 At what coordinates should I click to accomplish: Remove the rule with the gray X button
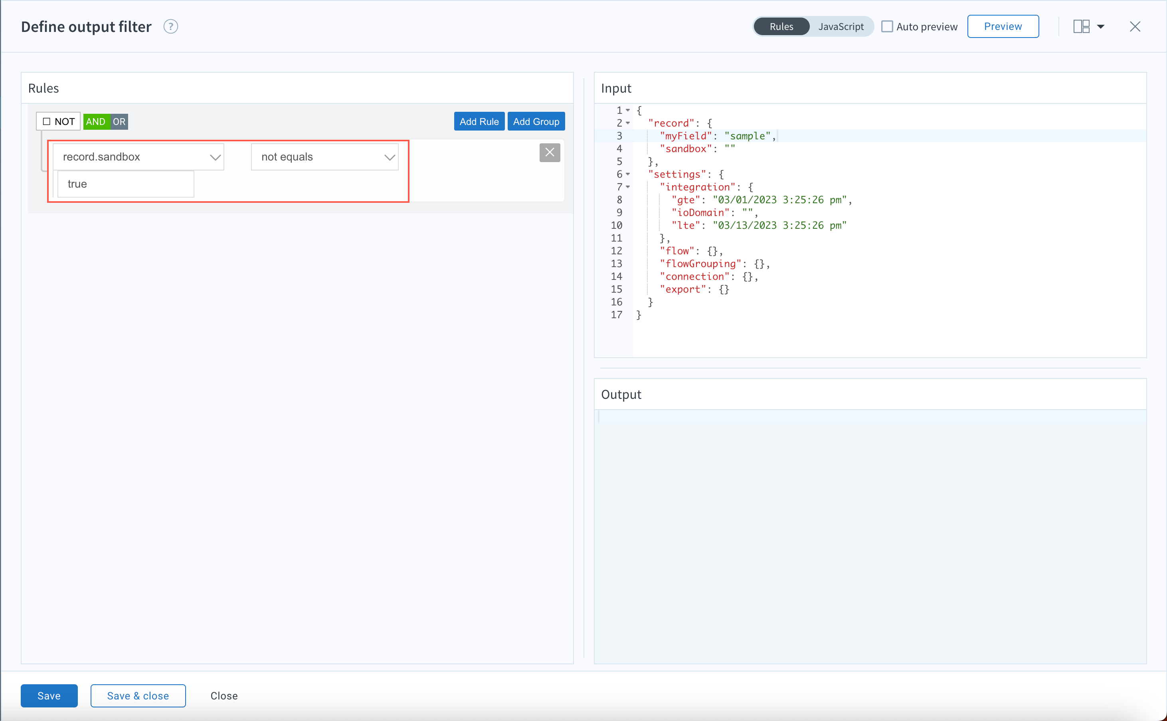click(x=549, y=153)
